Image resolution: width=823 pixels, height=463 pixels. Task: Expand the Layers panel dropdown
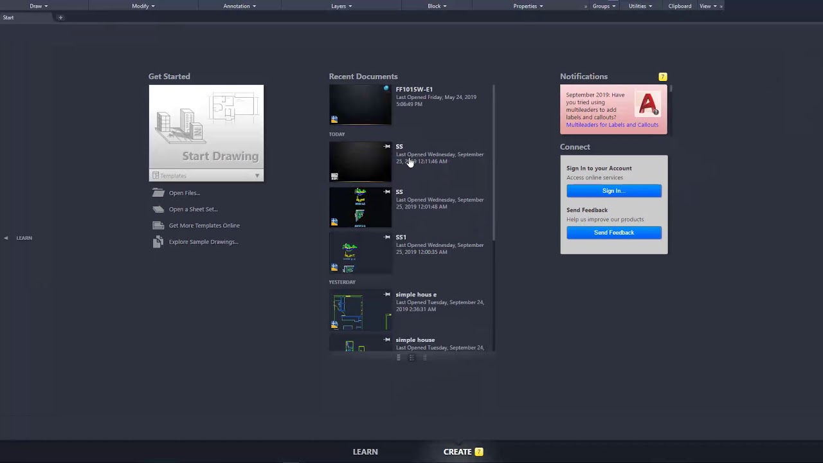pyautogui.click(x=341, y=6)
